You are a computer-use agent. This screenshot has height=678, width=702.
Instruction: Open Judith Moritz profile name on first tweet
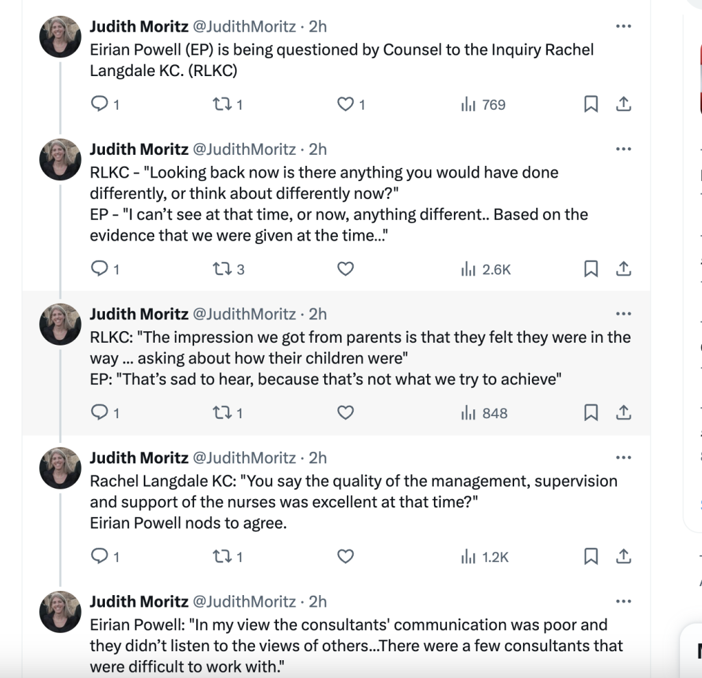(x=139, y=27)
